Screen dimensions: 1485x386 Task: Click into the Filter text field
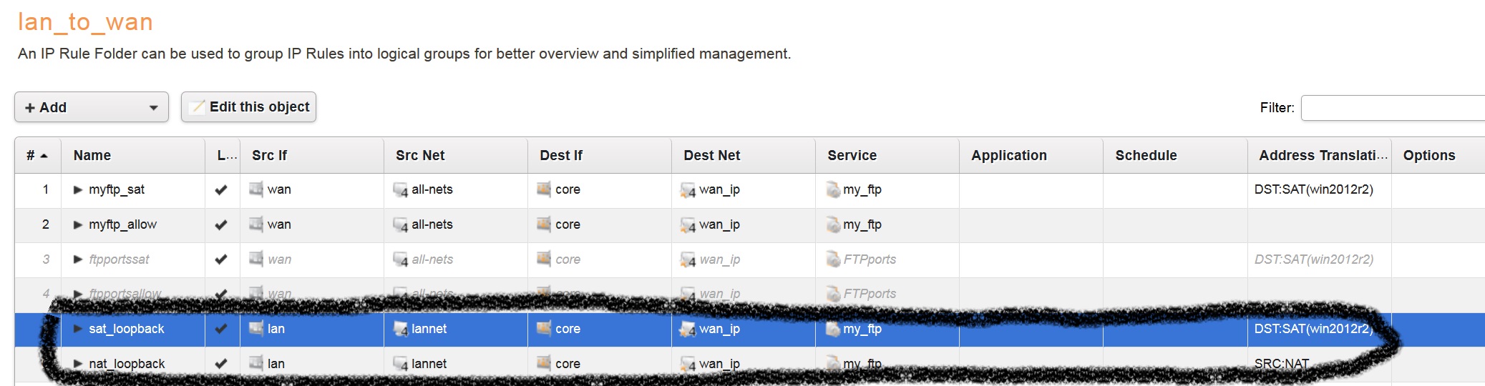[x=1392, y=108]
